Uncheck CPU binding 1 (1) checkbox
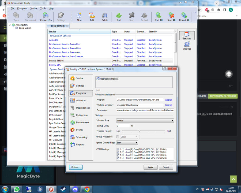 click(x=118, y=150)
